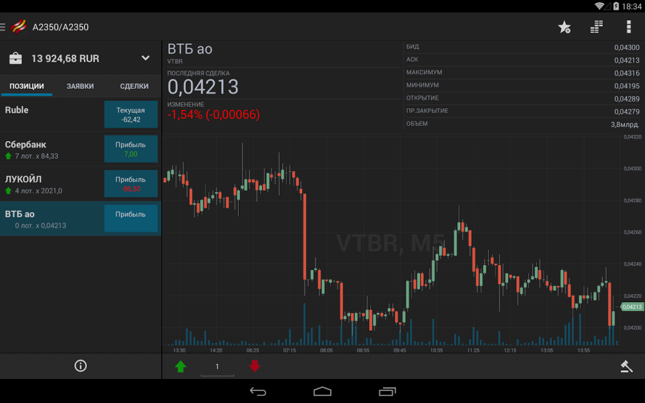645x403 pixels.
Task: Tap the app logo icon
Action: tap(18, 26)
